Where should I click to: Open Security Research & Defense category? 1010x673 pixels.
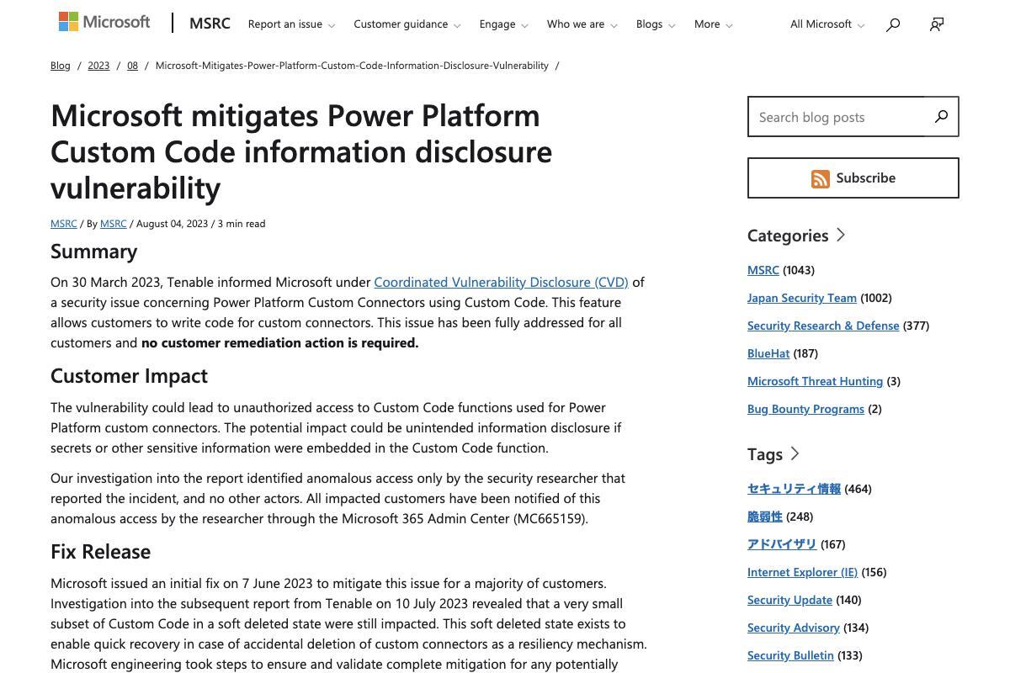click(823, 326)
